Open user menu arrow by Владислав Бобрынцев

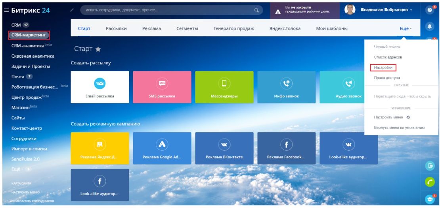click(x=411, y=10)
